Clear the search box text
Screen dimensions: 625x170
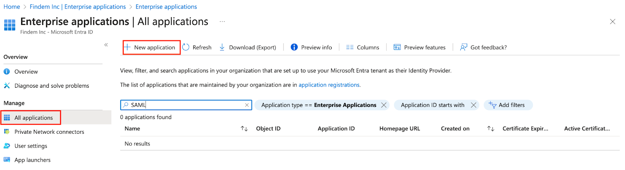tap(247, 105)
